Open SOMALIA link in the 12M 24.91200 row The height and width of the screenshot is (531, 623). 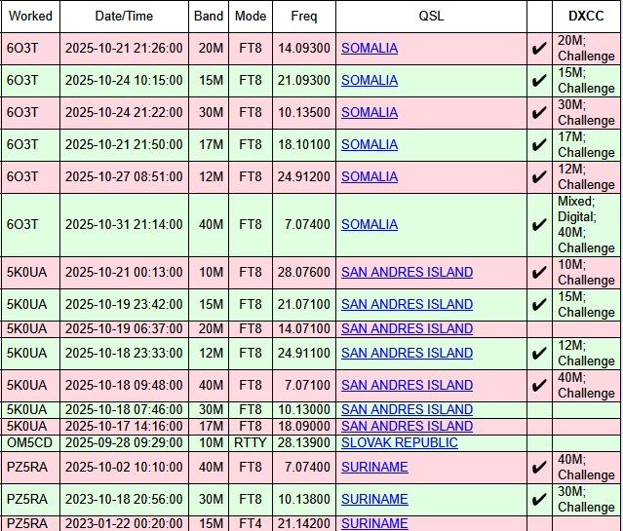(370, 176)
